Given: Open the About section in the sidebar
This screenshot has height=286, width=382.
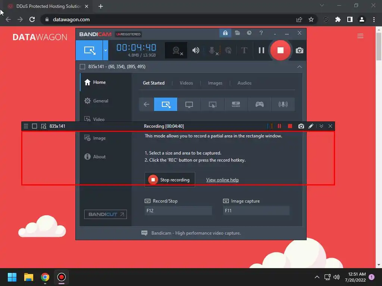Looking at the screenshot, I should point(106,157).
